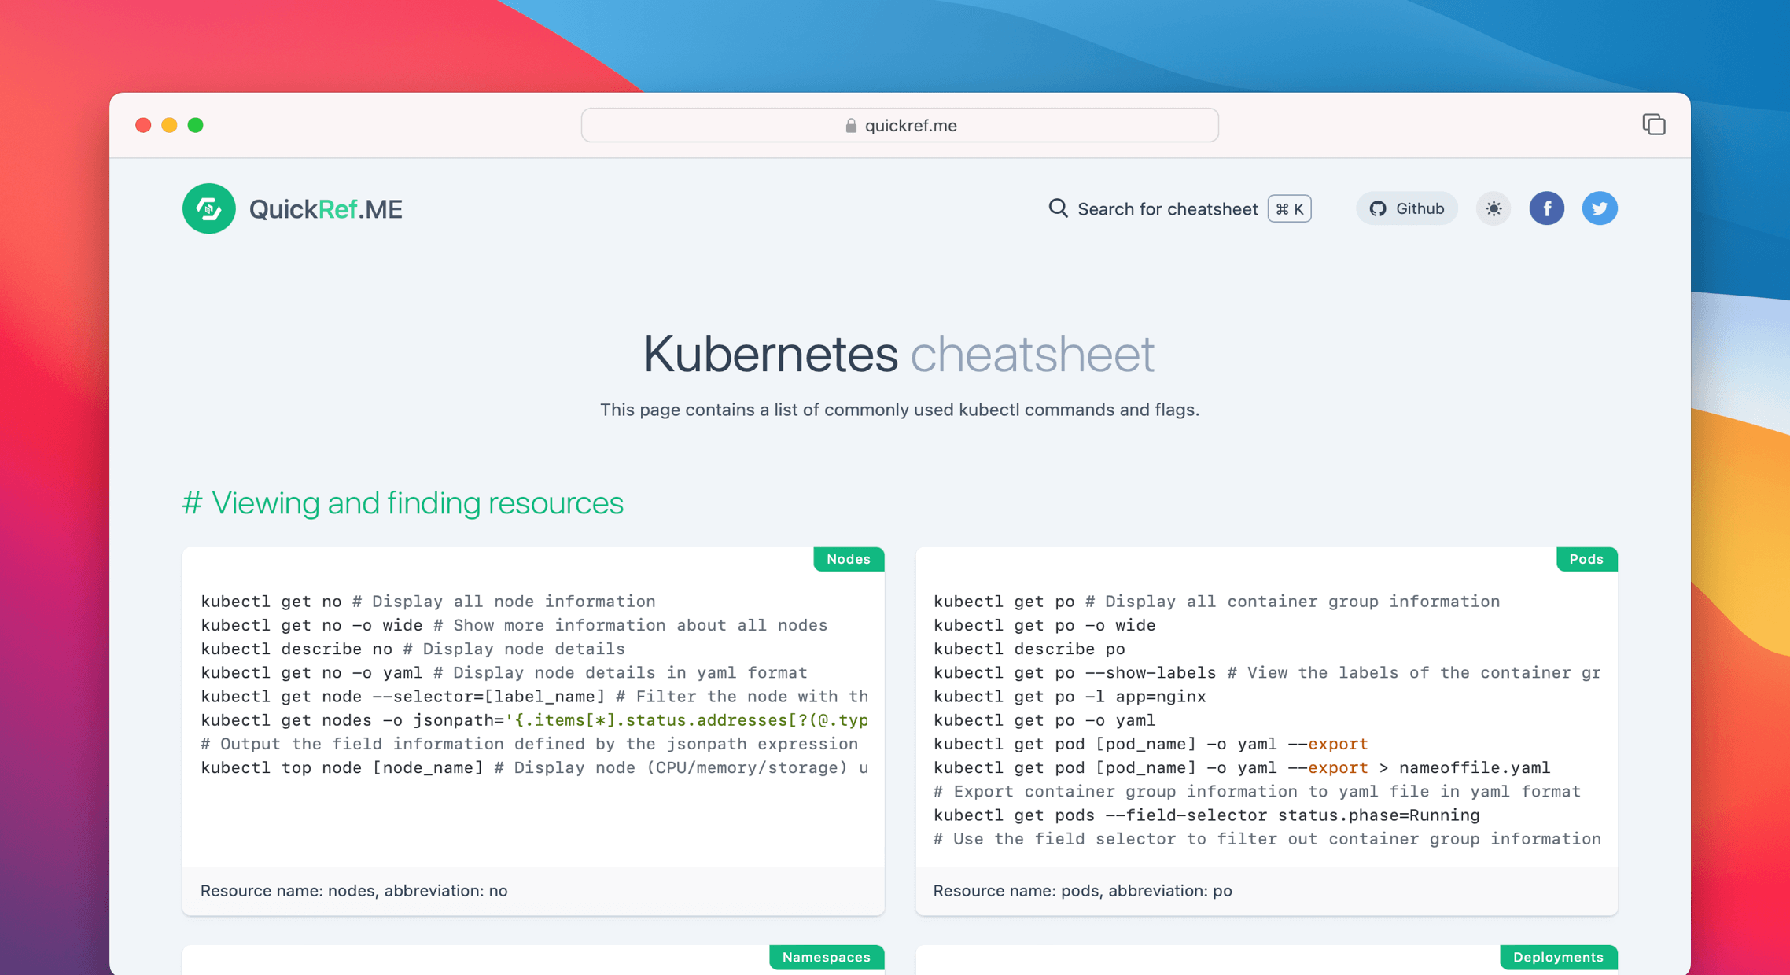Open the Nodes cheatsheet badge
Image resolution: width=1790 pixels, height=975 pixels.
click(848, 559)
